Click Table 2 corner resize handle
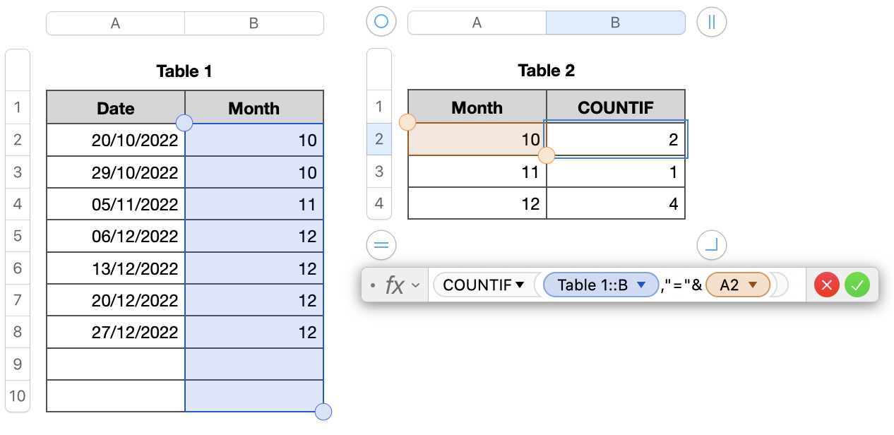 [711, 246]
